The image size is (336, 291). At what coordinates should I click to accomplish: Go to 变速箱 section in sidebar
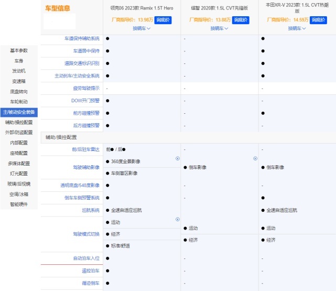[19, 81]
